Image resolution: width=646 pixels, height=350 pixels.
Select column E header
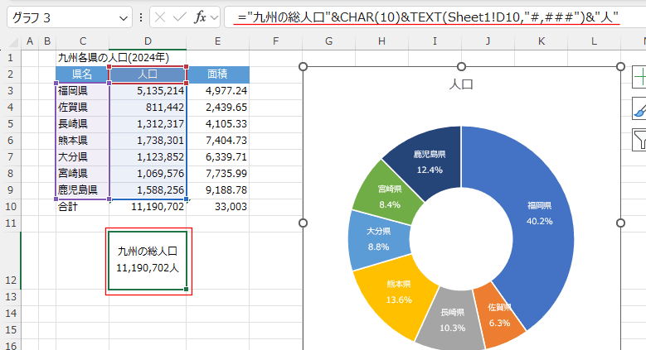pos(217,41)
